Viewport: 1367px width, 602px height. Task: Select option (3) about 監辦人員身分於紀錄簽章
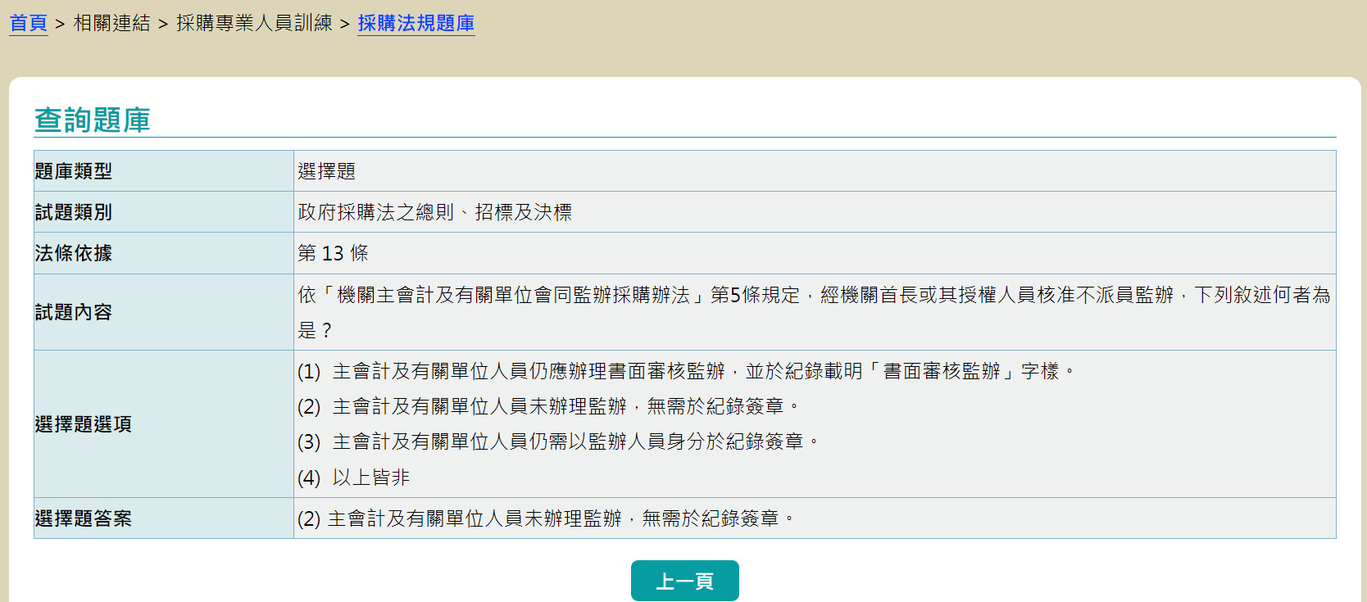(x=557, y=442)
